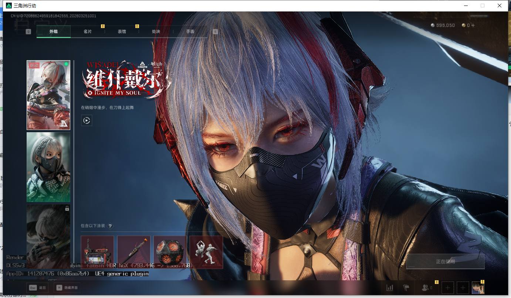This screenshot has height=298, width=511.
Task: View the knife skin item
Action: click(134, 252)
